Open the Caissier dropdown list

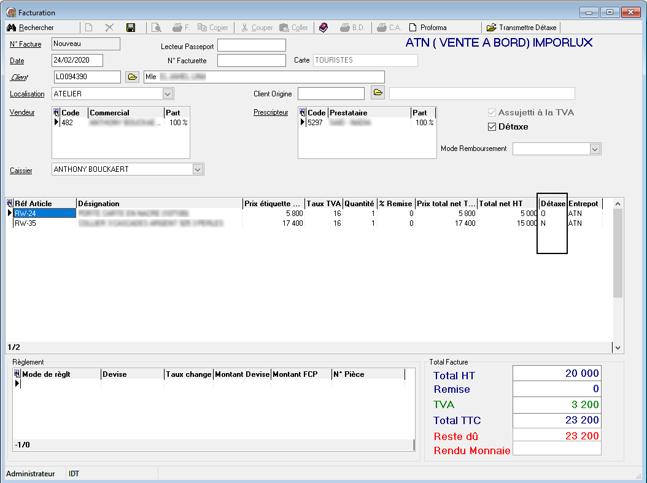click(197, 169)
